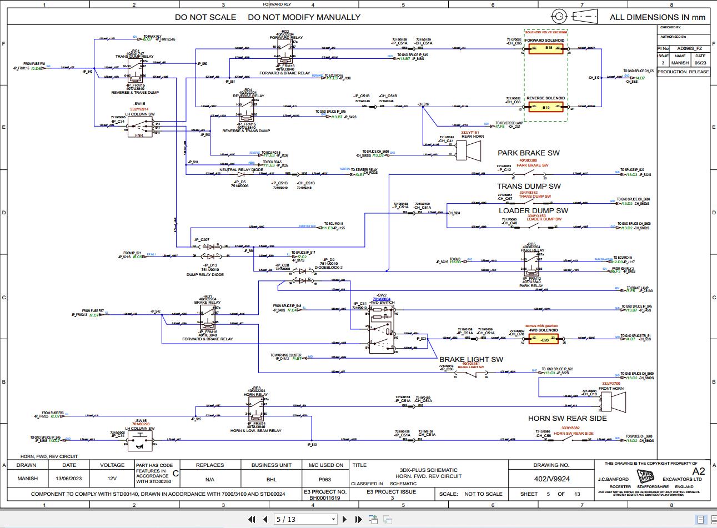Click the REAR HORN label
Viewport: 717px width, 528px height.
tap(473, 137)
